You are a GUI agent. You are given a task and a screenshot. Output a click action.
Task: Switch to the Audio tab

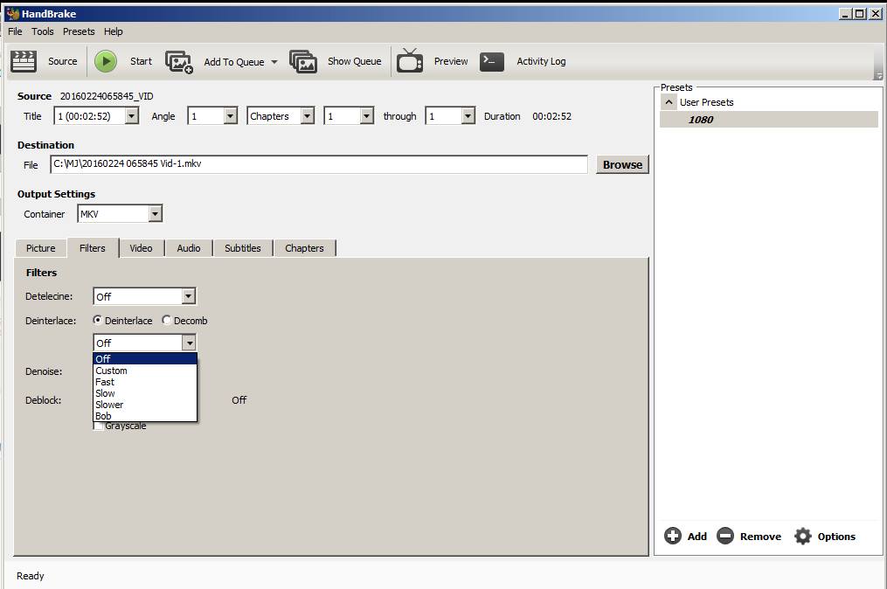(x=189, y=248)
